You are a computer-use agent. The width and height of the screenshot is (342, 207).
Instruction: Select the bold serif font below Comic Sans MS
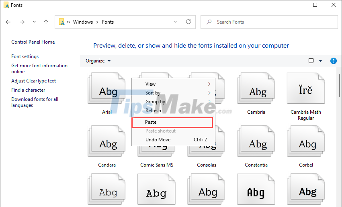click(156, 189)
